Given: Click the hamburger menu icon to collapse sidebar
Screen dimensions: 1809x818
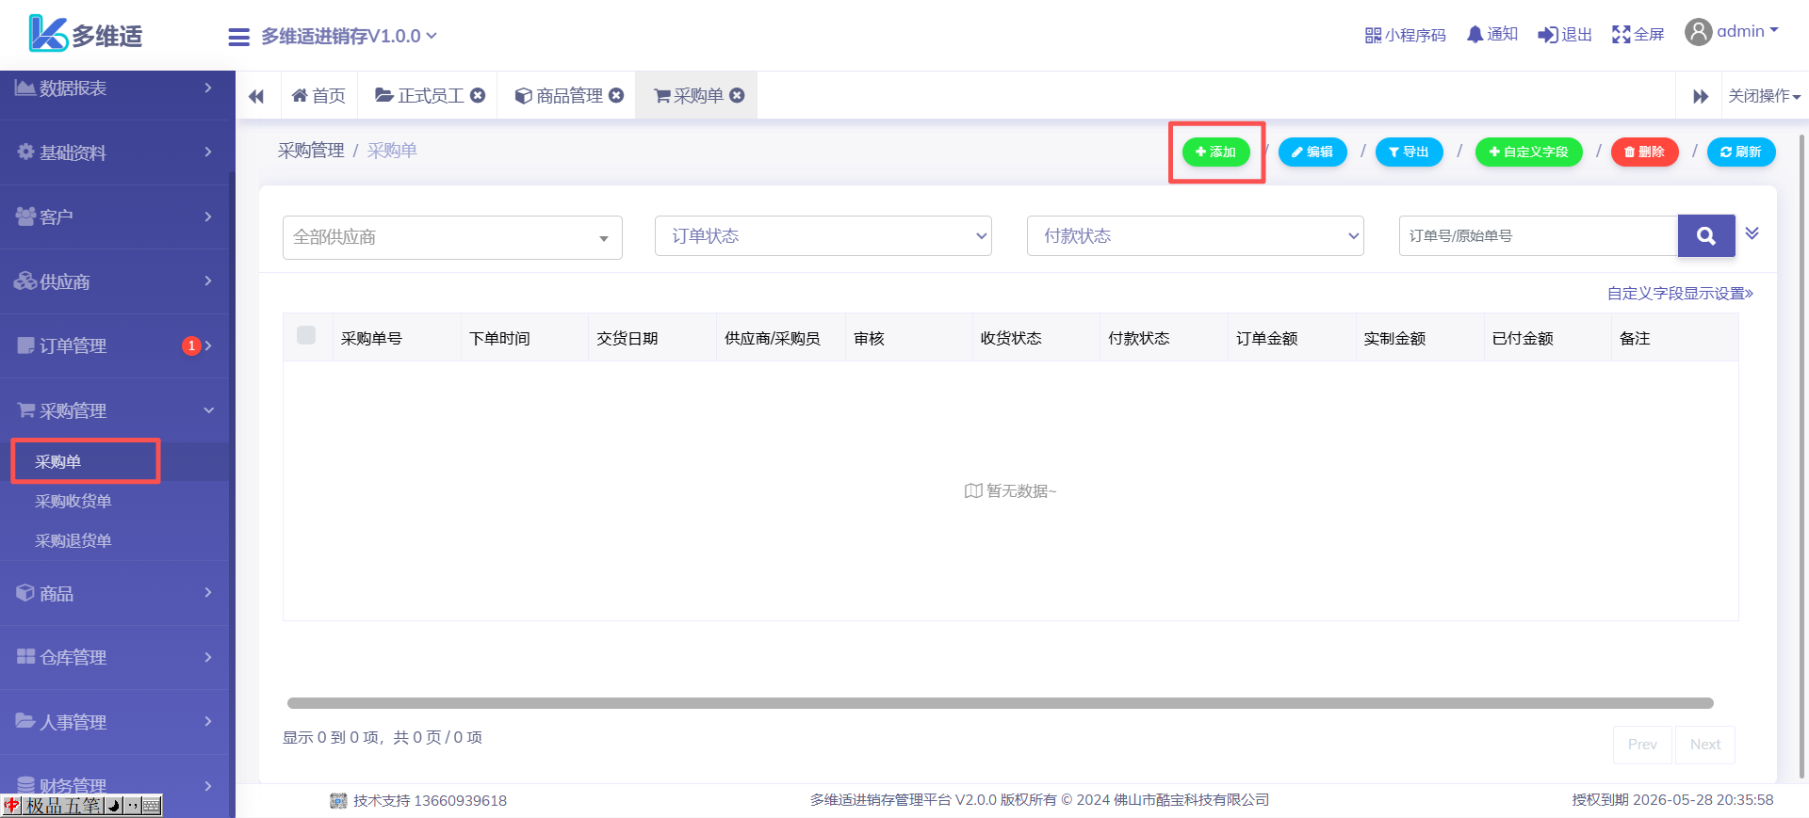Looking at the screenshot, I should 238,37.
